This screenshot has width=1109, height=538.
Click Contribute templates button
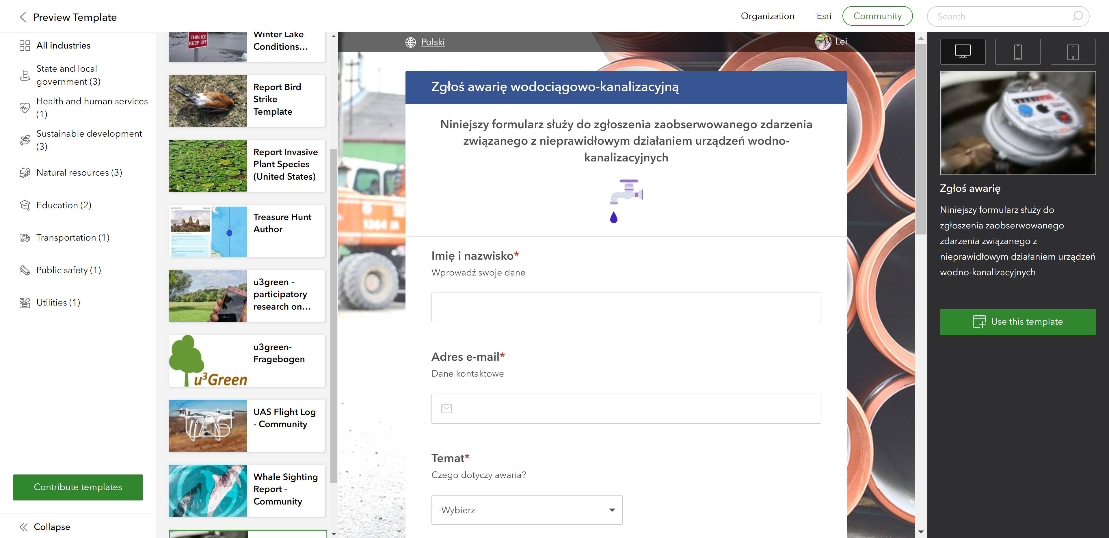(78, 487)
